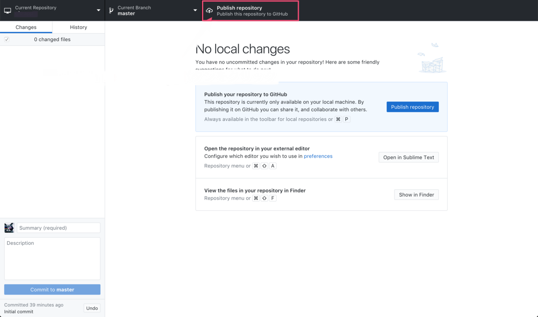Toggle the select-all changed files checkbox
The image size is (538, 317).
pyautogui.click(x=7, y=39)
